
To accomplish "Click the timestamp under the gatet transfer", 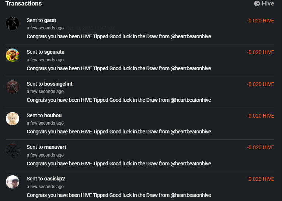I will (45, 28).
